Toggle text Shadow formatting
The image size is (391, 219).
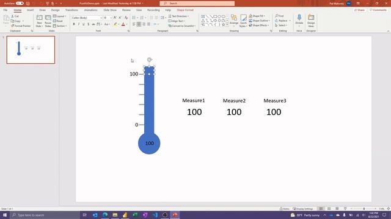coord(88,24)
